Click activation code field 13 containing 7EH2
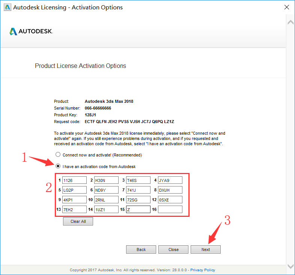Image resolution: width=295 pixels, height=275 pixels. coord(74,209)
